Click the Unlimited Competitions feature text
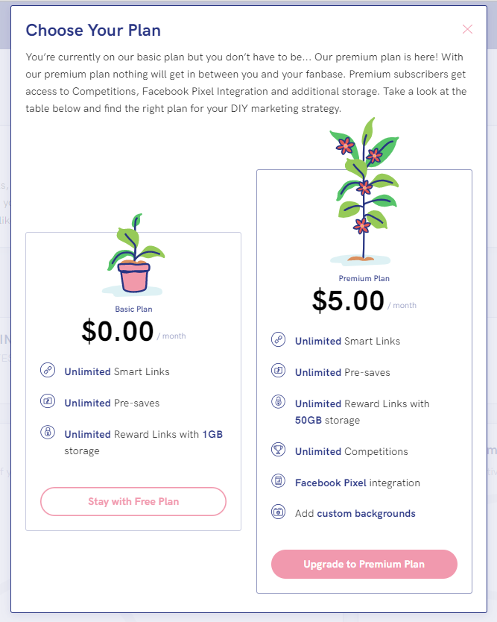This screenshot has height=622, width=497. tap(351, 451)
